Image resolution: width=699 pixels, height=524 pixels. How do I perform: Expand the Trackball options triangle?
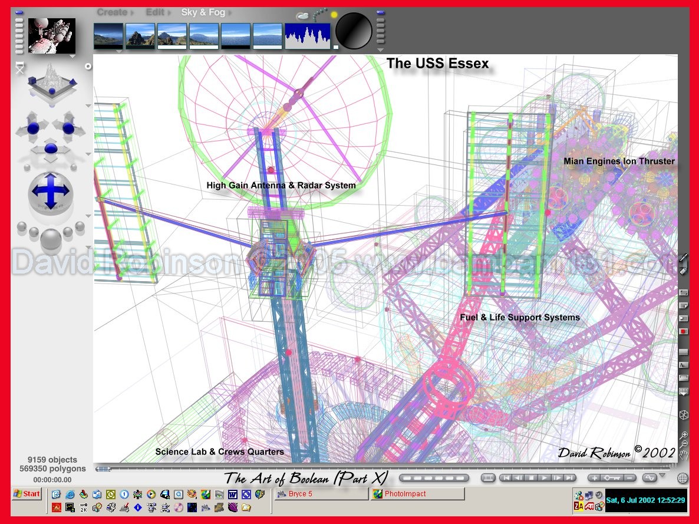[88, 216]
